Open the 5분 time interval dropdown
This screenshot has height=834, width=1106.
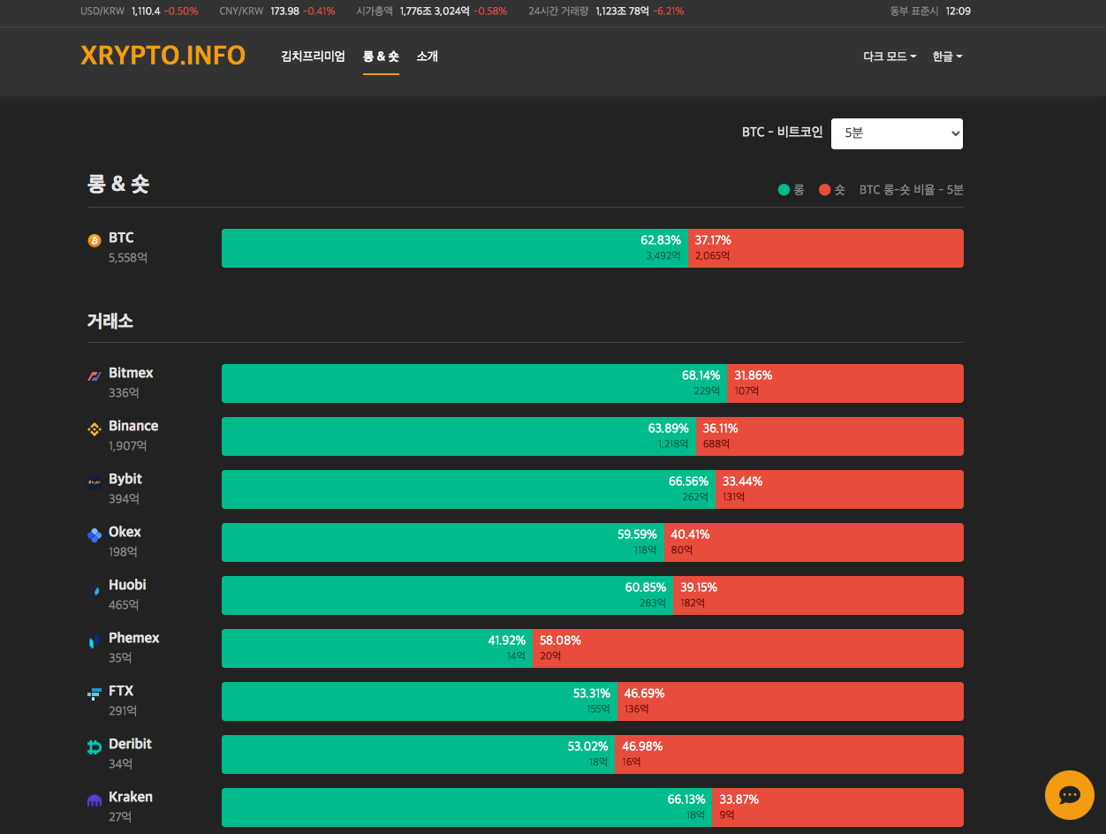[897, 133]
